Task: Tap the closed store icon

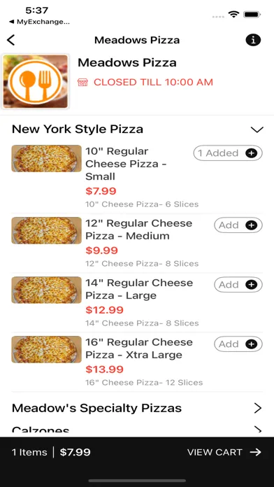Action: 83,83
